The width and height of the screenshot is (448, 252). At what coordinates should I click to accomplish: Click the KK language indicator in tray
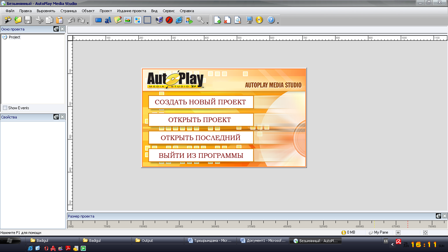[386, 241]
